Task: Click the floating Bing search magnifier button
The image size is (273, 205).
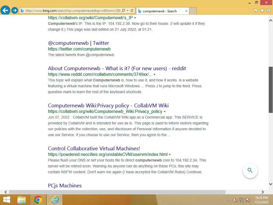Action: click(250, 170)
